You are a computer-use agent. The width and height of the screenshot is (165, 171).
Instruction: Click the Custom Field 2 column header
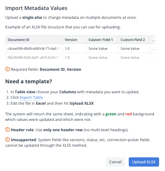pyautogui.click(x=134, y=40)
